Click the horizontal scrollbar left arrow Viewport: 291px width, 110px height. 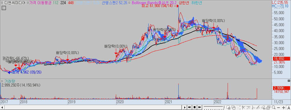point(2,107)
